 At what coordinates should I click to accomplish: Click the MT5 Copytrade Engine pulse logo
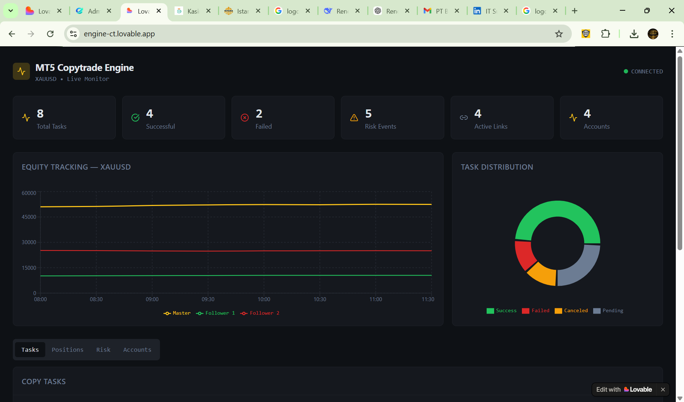[x=21, y=71]
